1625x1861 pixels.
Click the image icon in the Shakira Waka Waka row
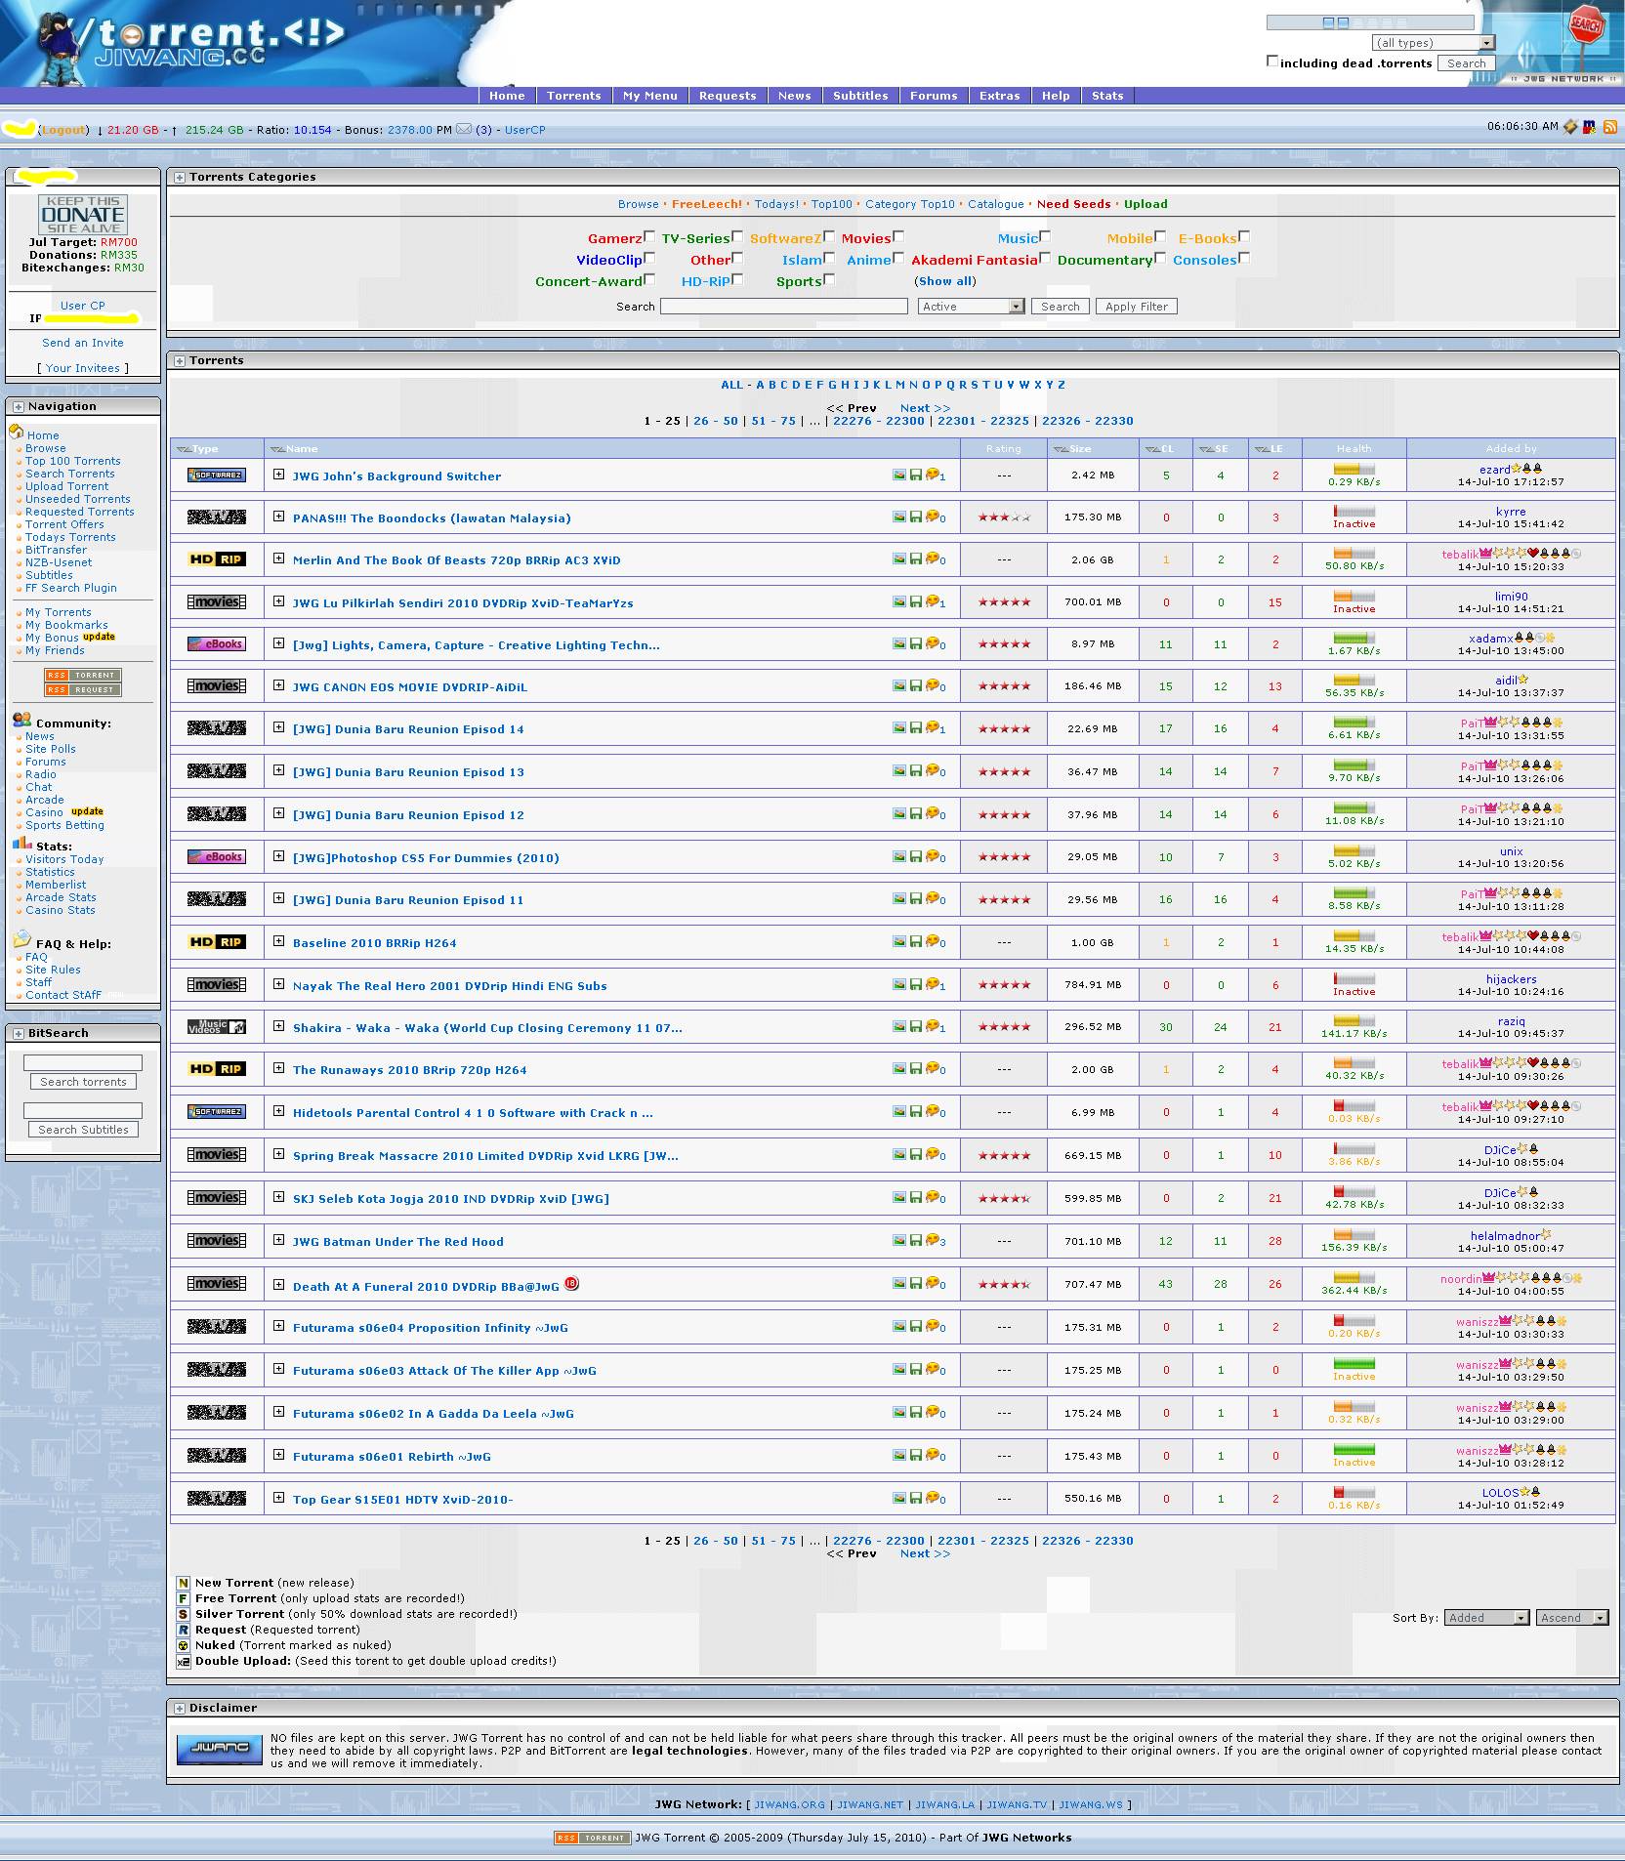(898, 1026)
